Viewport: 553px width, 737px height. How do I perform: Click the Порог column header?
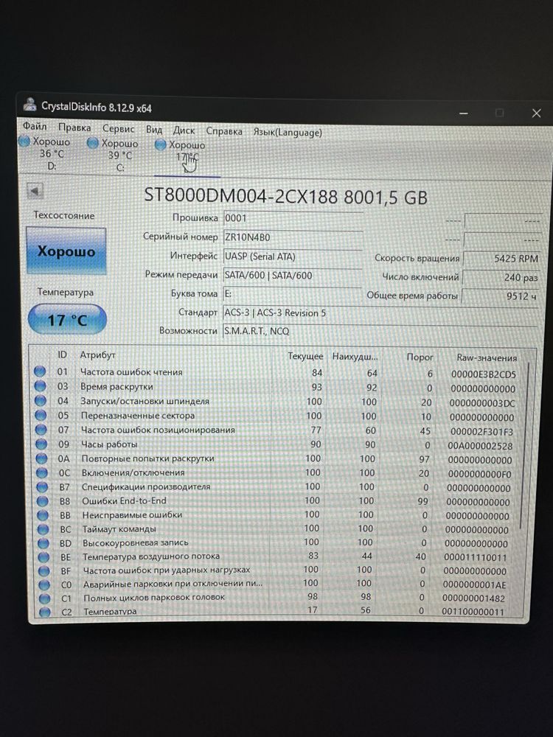(x=420, y=357)
